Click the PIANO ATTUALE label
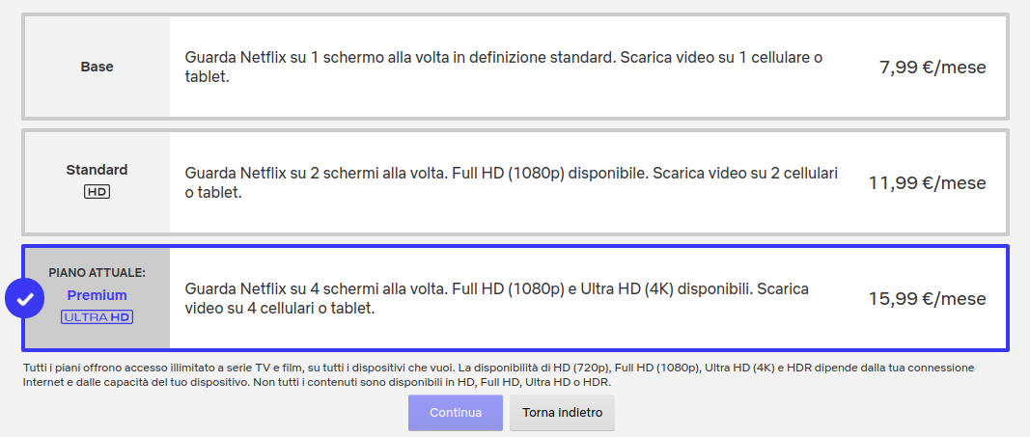This screenshot has height=437, width=1030. (97, 273)
